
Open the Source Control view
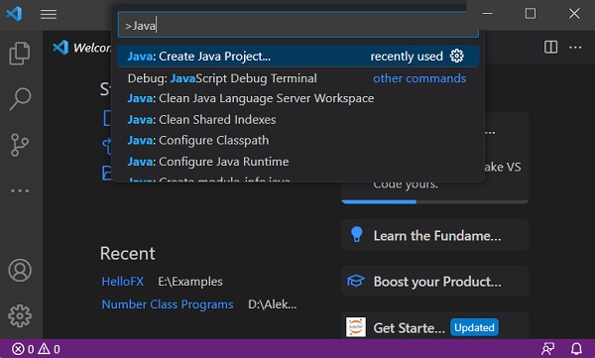coord(20,145)
